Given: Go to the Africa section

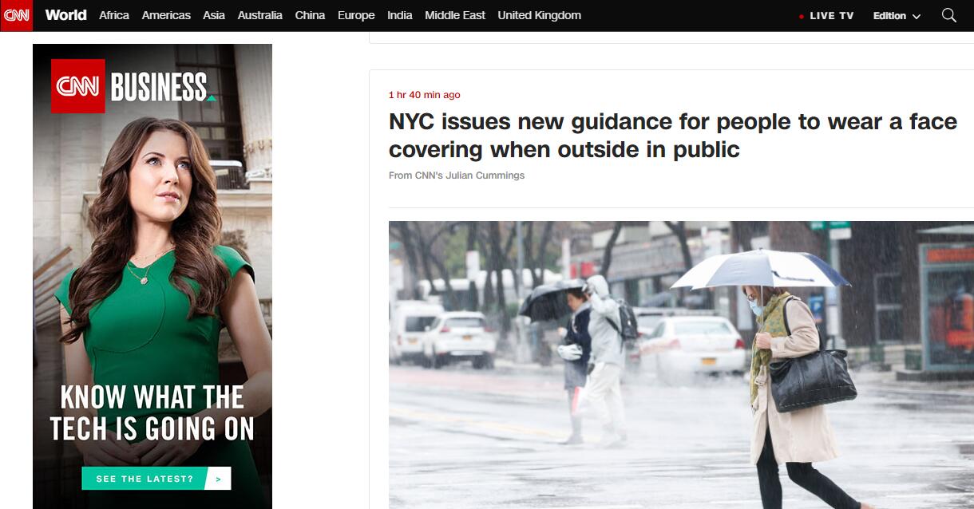Looking at the screenshot, I should [114, 15].
